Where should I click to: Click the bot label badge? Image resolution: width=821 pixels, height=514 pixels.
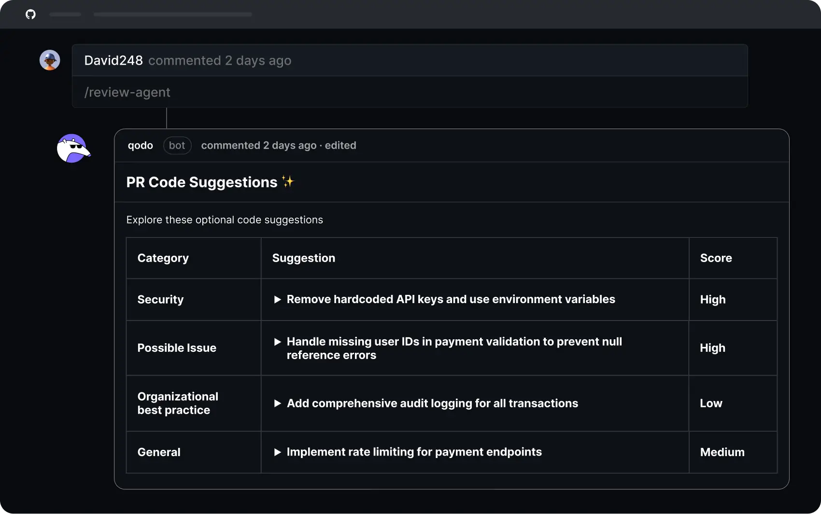pyautogui.click(x=177, y=146)
